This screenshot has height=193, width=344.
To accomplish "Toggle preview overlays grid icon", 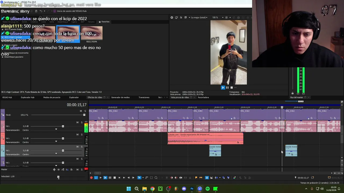I will pos(226,17).
